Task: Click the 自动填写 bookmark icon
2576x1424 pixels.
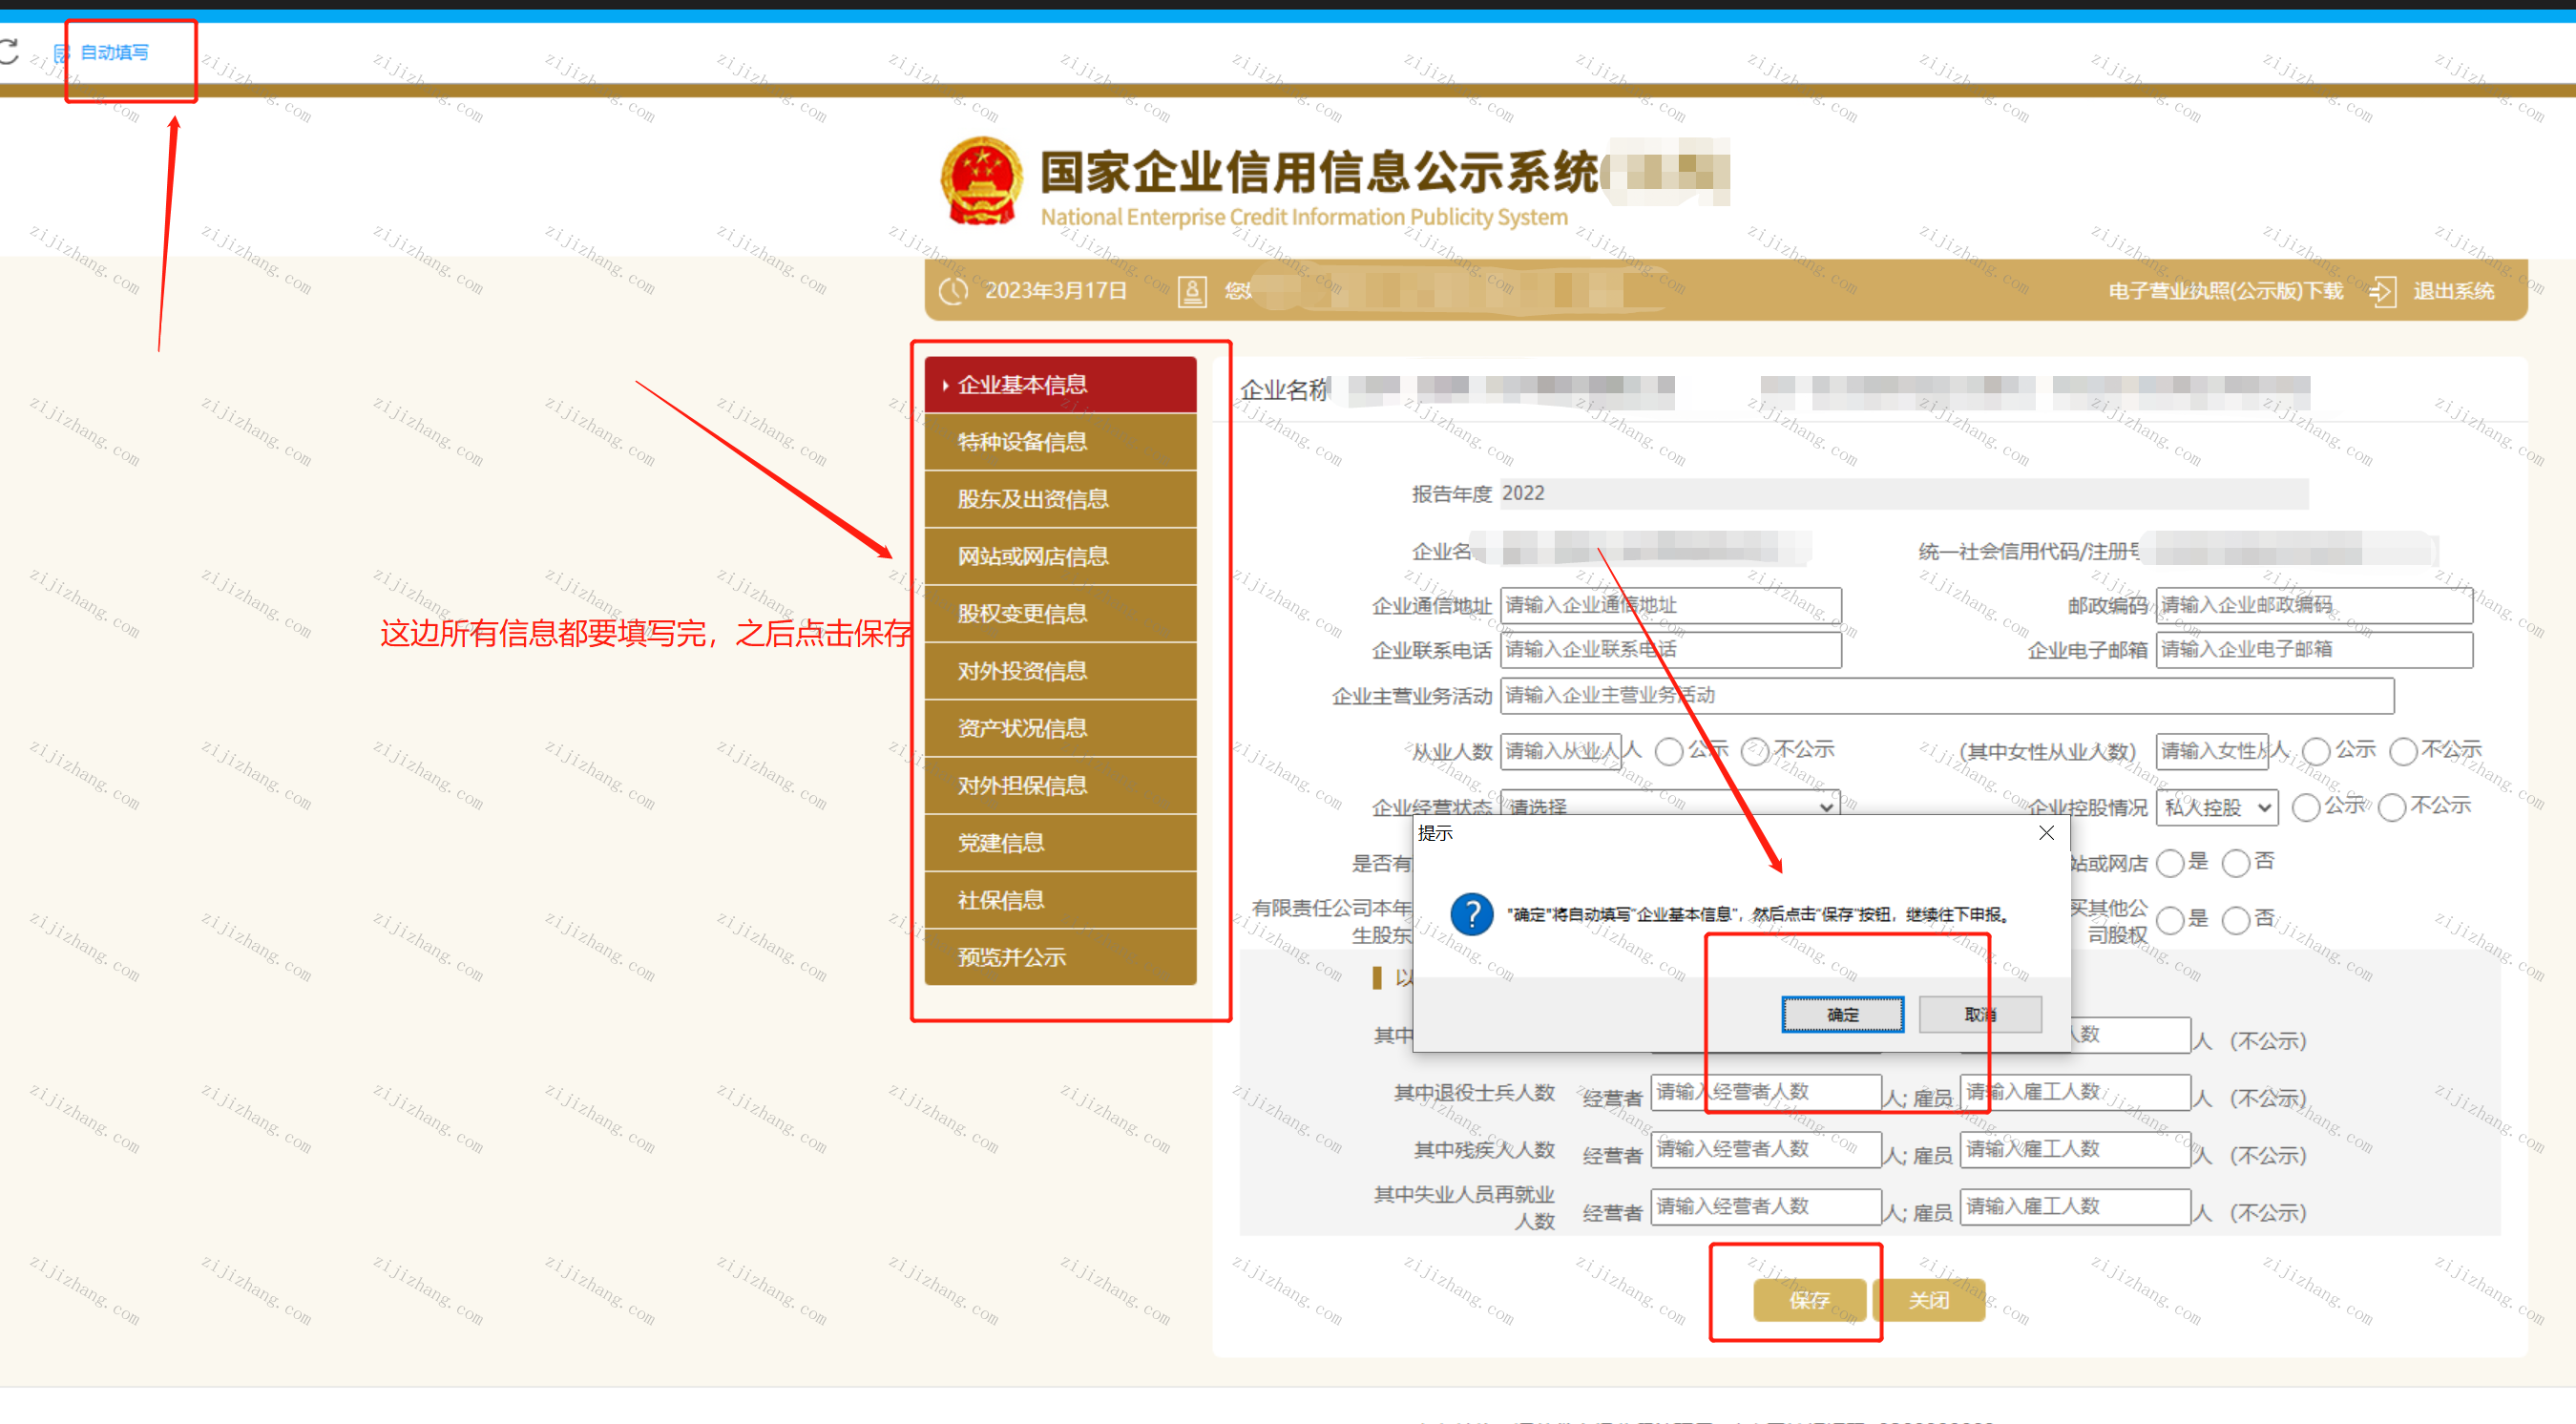Action: coord(61,53)
